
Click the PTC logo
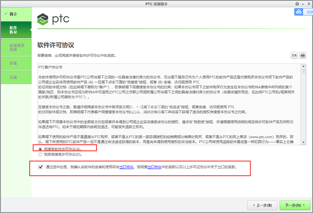coord(53,19)
